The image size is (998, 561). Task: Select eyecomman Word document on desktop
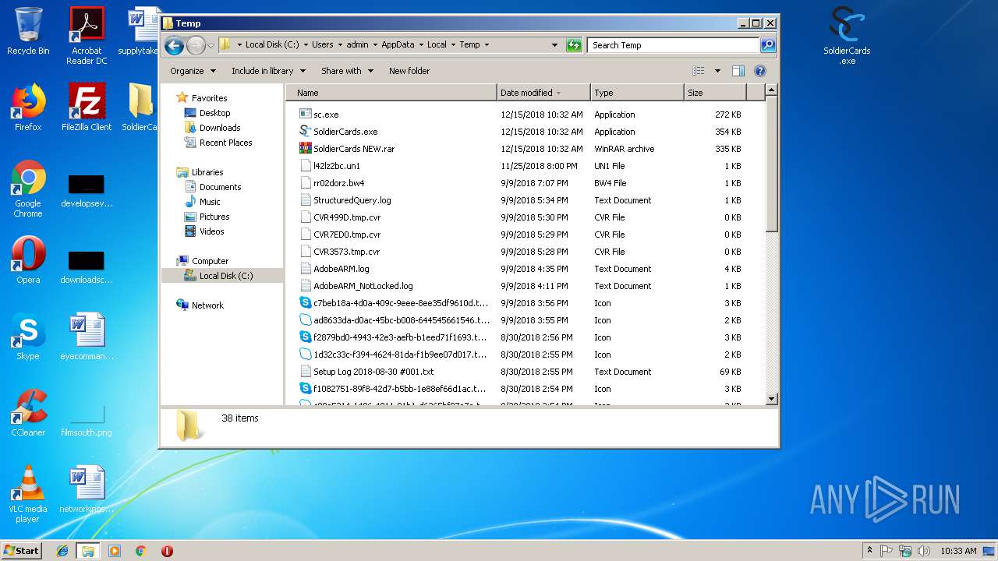point(87,337)
